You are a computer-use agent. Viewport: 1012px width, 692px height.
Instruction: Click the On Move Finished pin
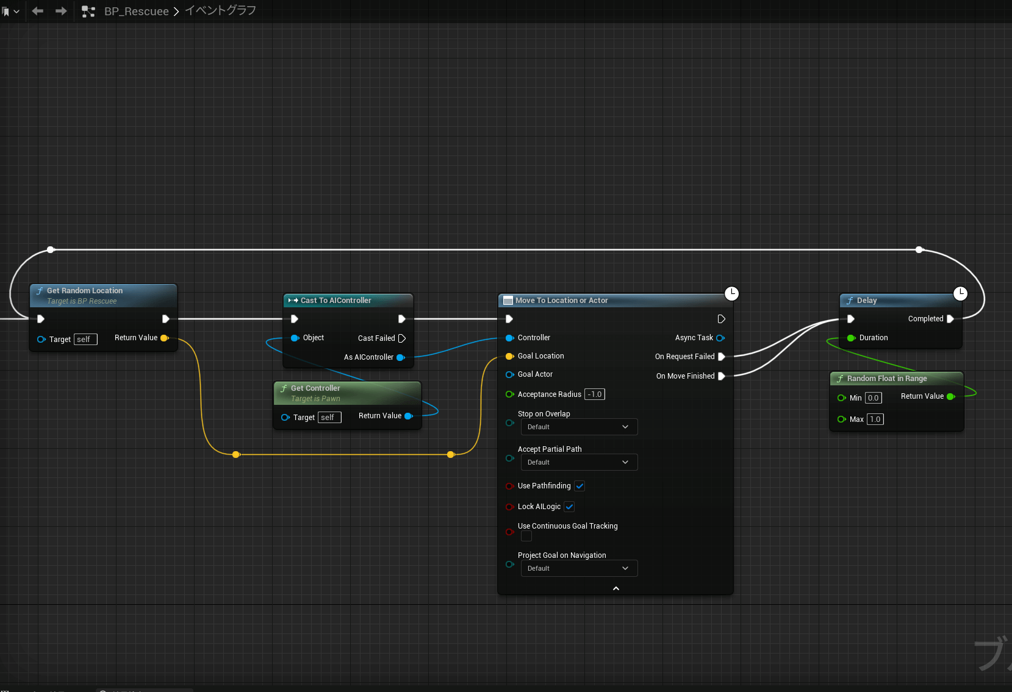pos(722,376)
